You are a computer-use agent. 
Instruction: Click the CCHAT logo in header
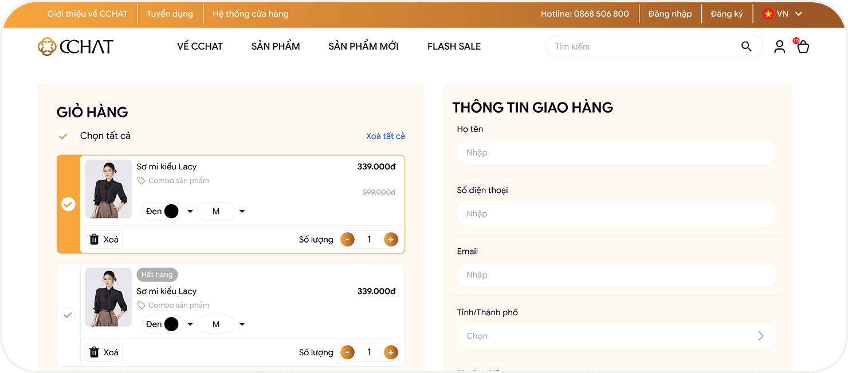tap(76, 46)
